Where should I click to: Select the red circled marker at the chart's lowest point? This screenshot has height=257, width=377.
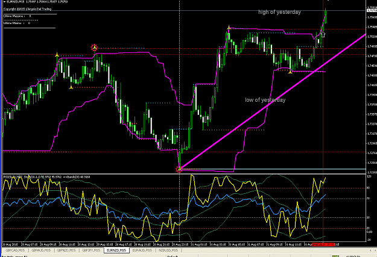click(x=179, y=169)
